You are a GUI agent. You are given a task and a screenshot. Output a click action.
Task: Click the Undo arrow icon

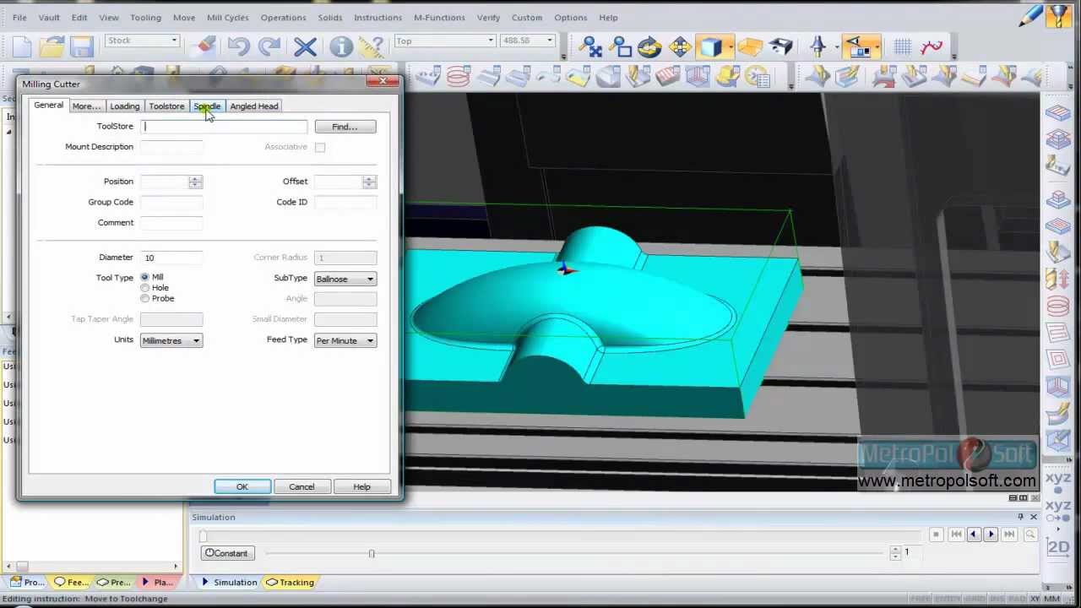tap(239, 47)
